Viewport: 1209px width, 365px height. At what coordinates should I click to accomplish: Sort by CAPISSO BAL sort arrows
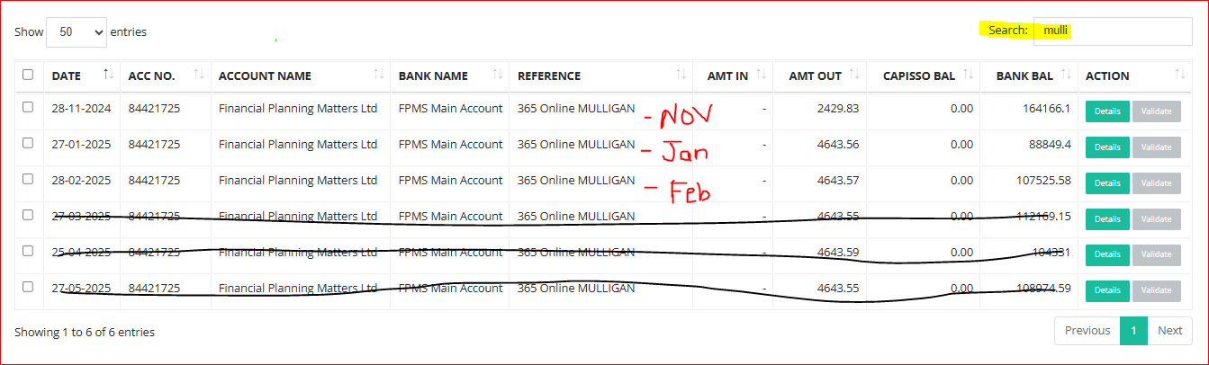[x=969, y=75]
